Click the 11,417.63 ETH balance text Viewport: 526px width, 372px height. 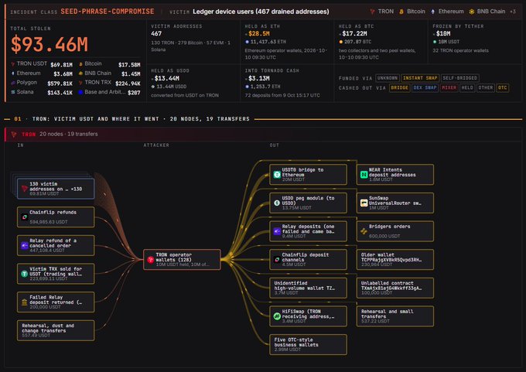(268, 42)
